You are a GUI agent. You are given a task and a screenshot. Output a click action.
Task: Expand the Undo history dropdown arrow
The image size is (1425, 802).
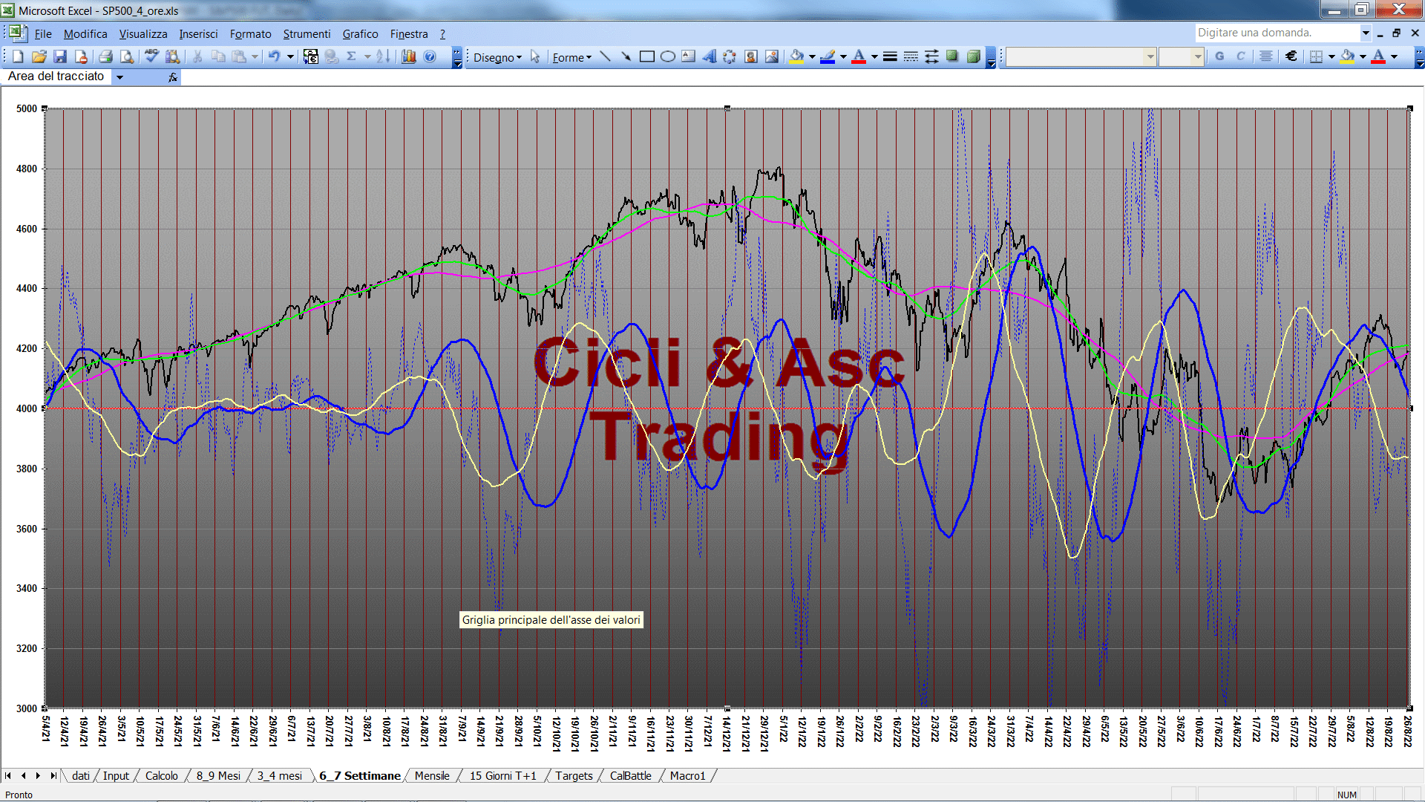click(290, 56)
